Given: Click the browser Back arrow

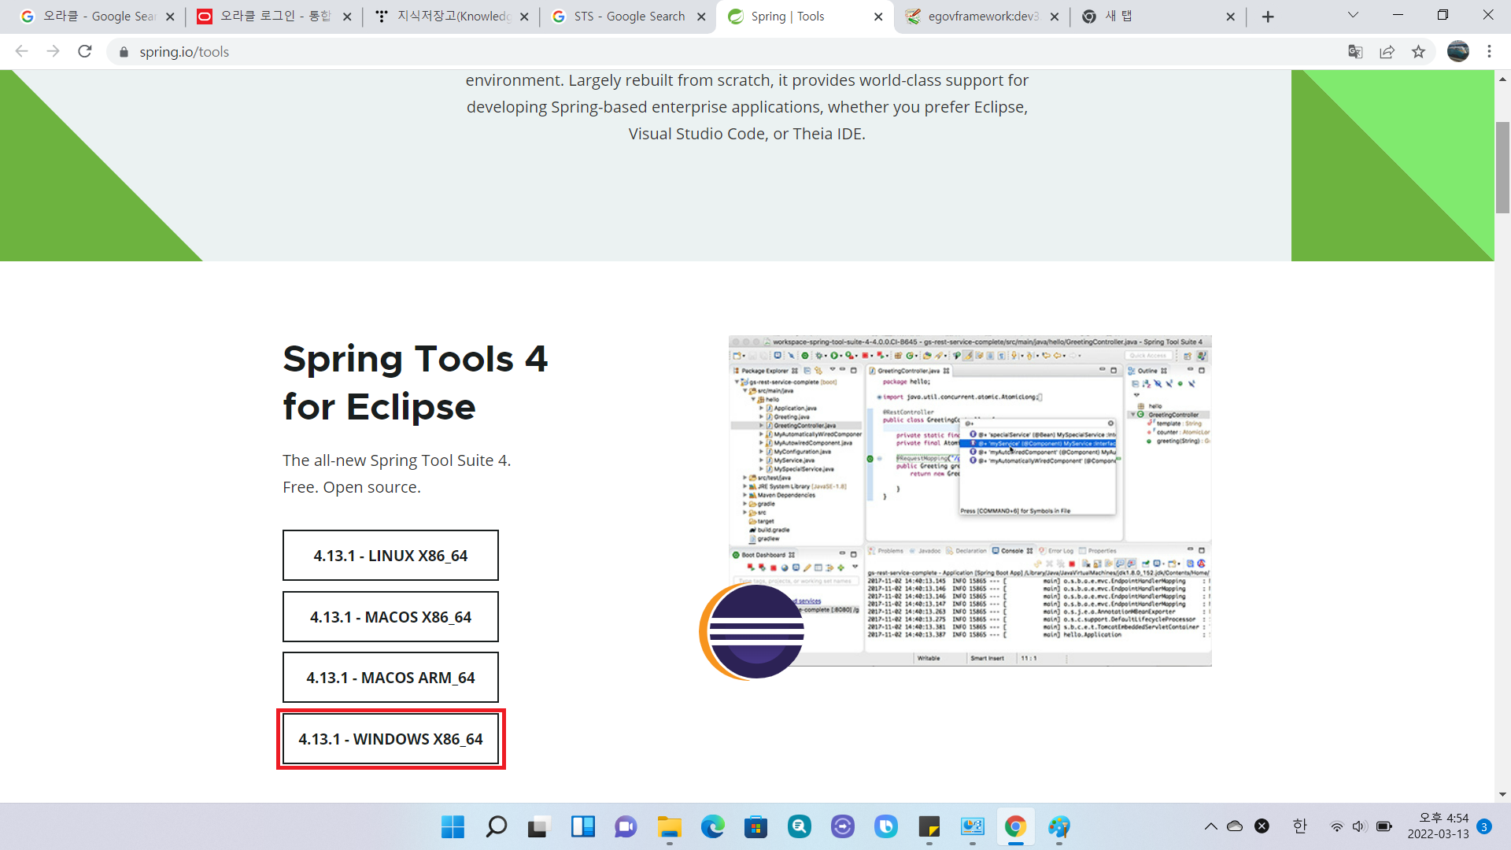Looking at the screenshot, I should pyautogui.click(x=22, y=52).
